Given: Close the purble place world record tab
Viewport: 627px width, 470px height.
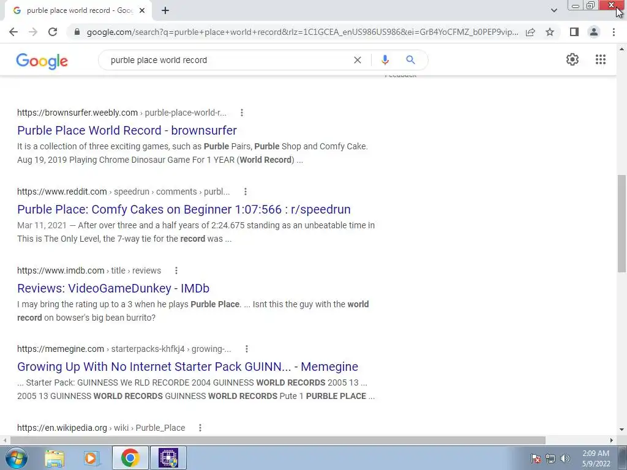Looking at the screenshot, I should click(142, 10).
